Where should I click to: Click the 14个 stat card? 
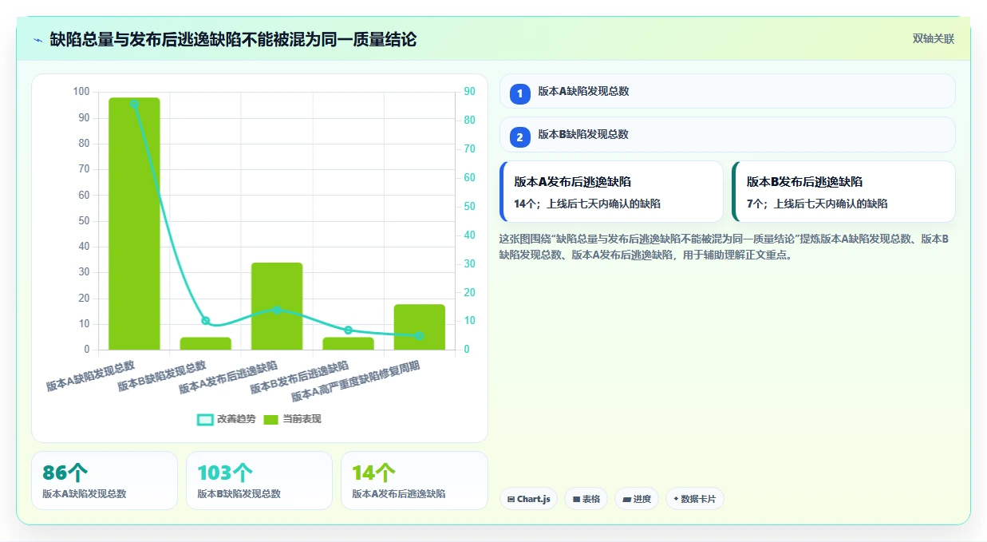414,481
